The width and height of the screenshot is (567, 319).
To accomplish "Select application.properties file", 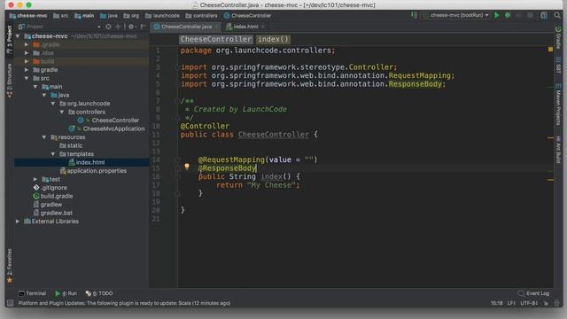I will pos(97,171).
